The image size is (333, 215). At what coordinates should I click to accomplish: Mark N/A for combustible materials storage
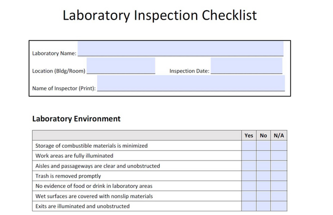279,146
